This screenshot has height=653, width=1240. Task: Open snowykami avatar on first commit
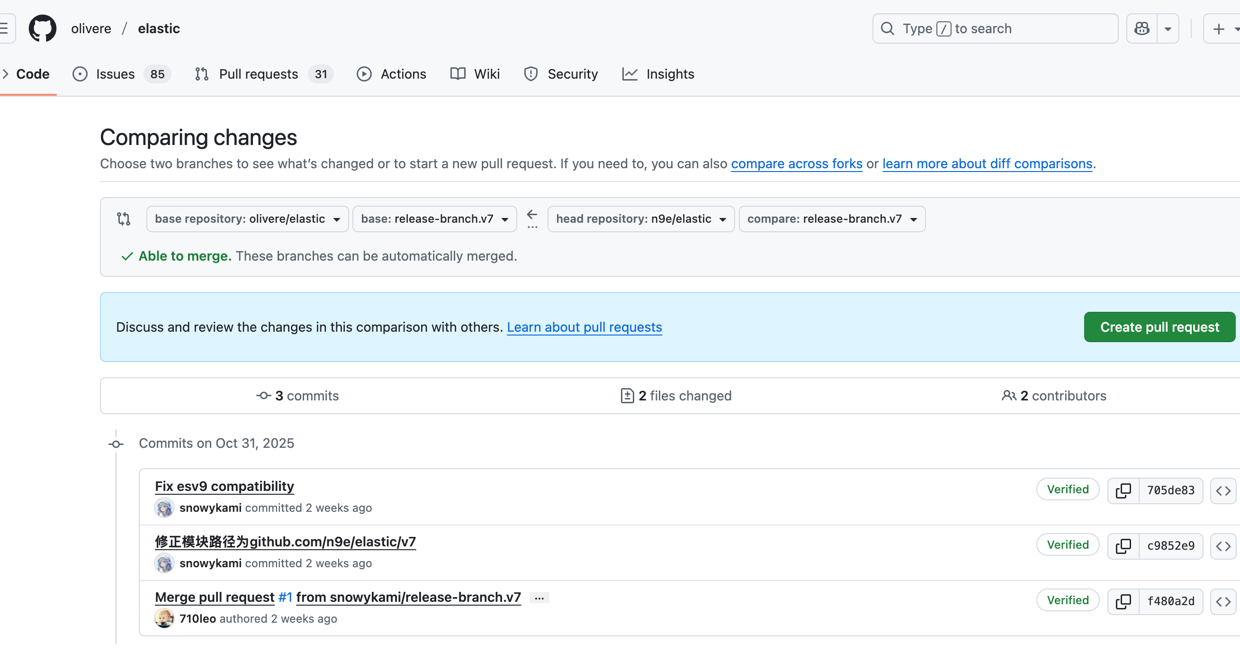pos(164,508)
